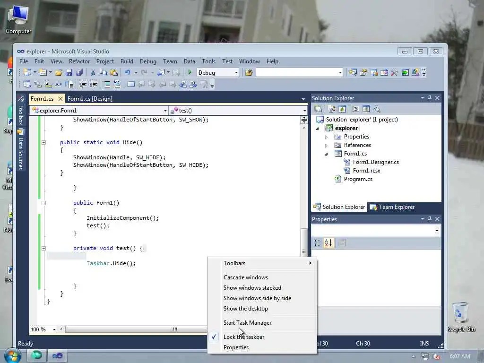Click the editor split-window handle above scrollbar
Viewport: 484px width, 363px height.
[304, 120]
